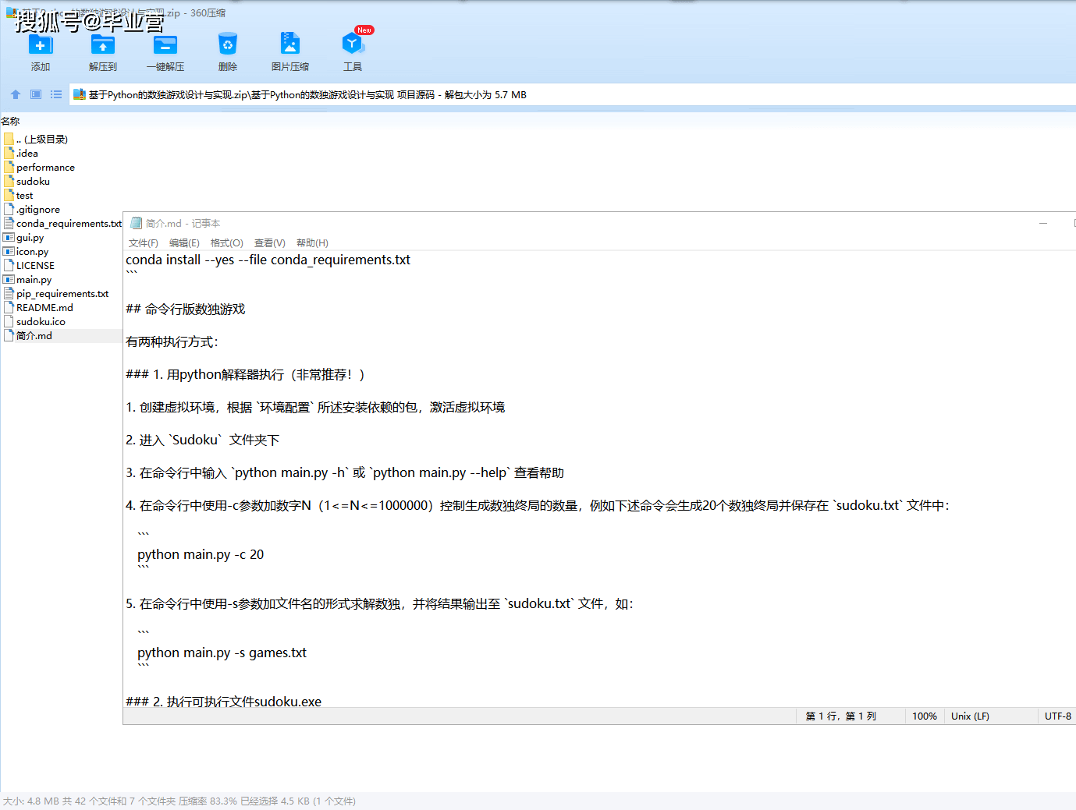Select the sudoku folder
Image resolution: width=1076 pixels, height=810 pixels.
coord(33,182)
